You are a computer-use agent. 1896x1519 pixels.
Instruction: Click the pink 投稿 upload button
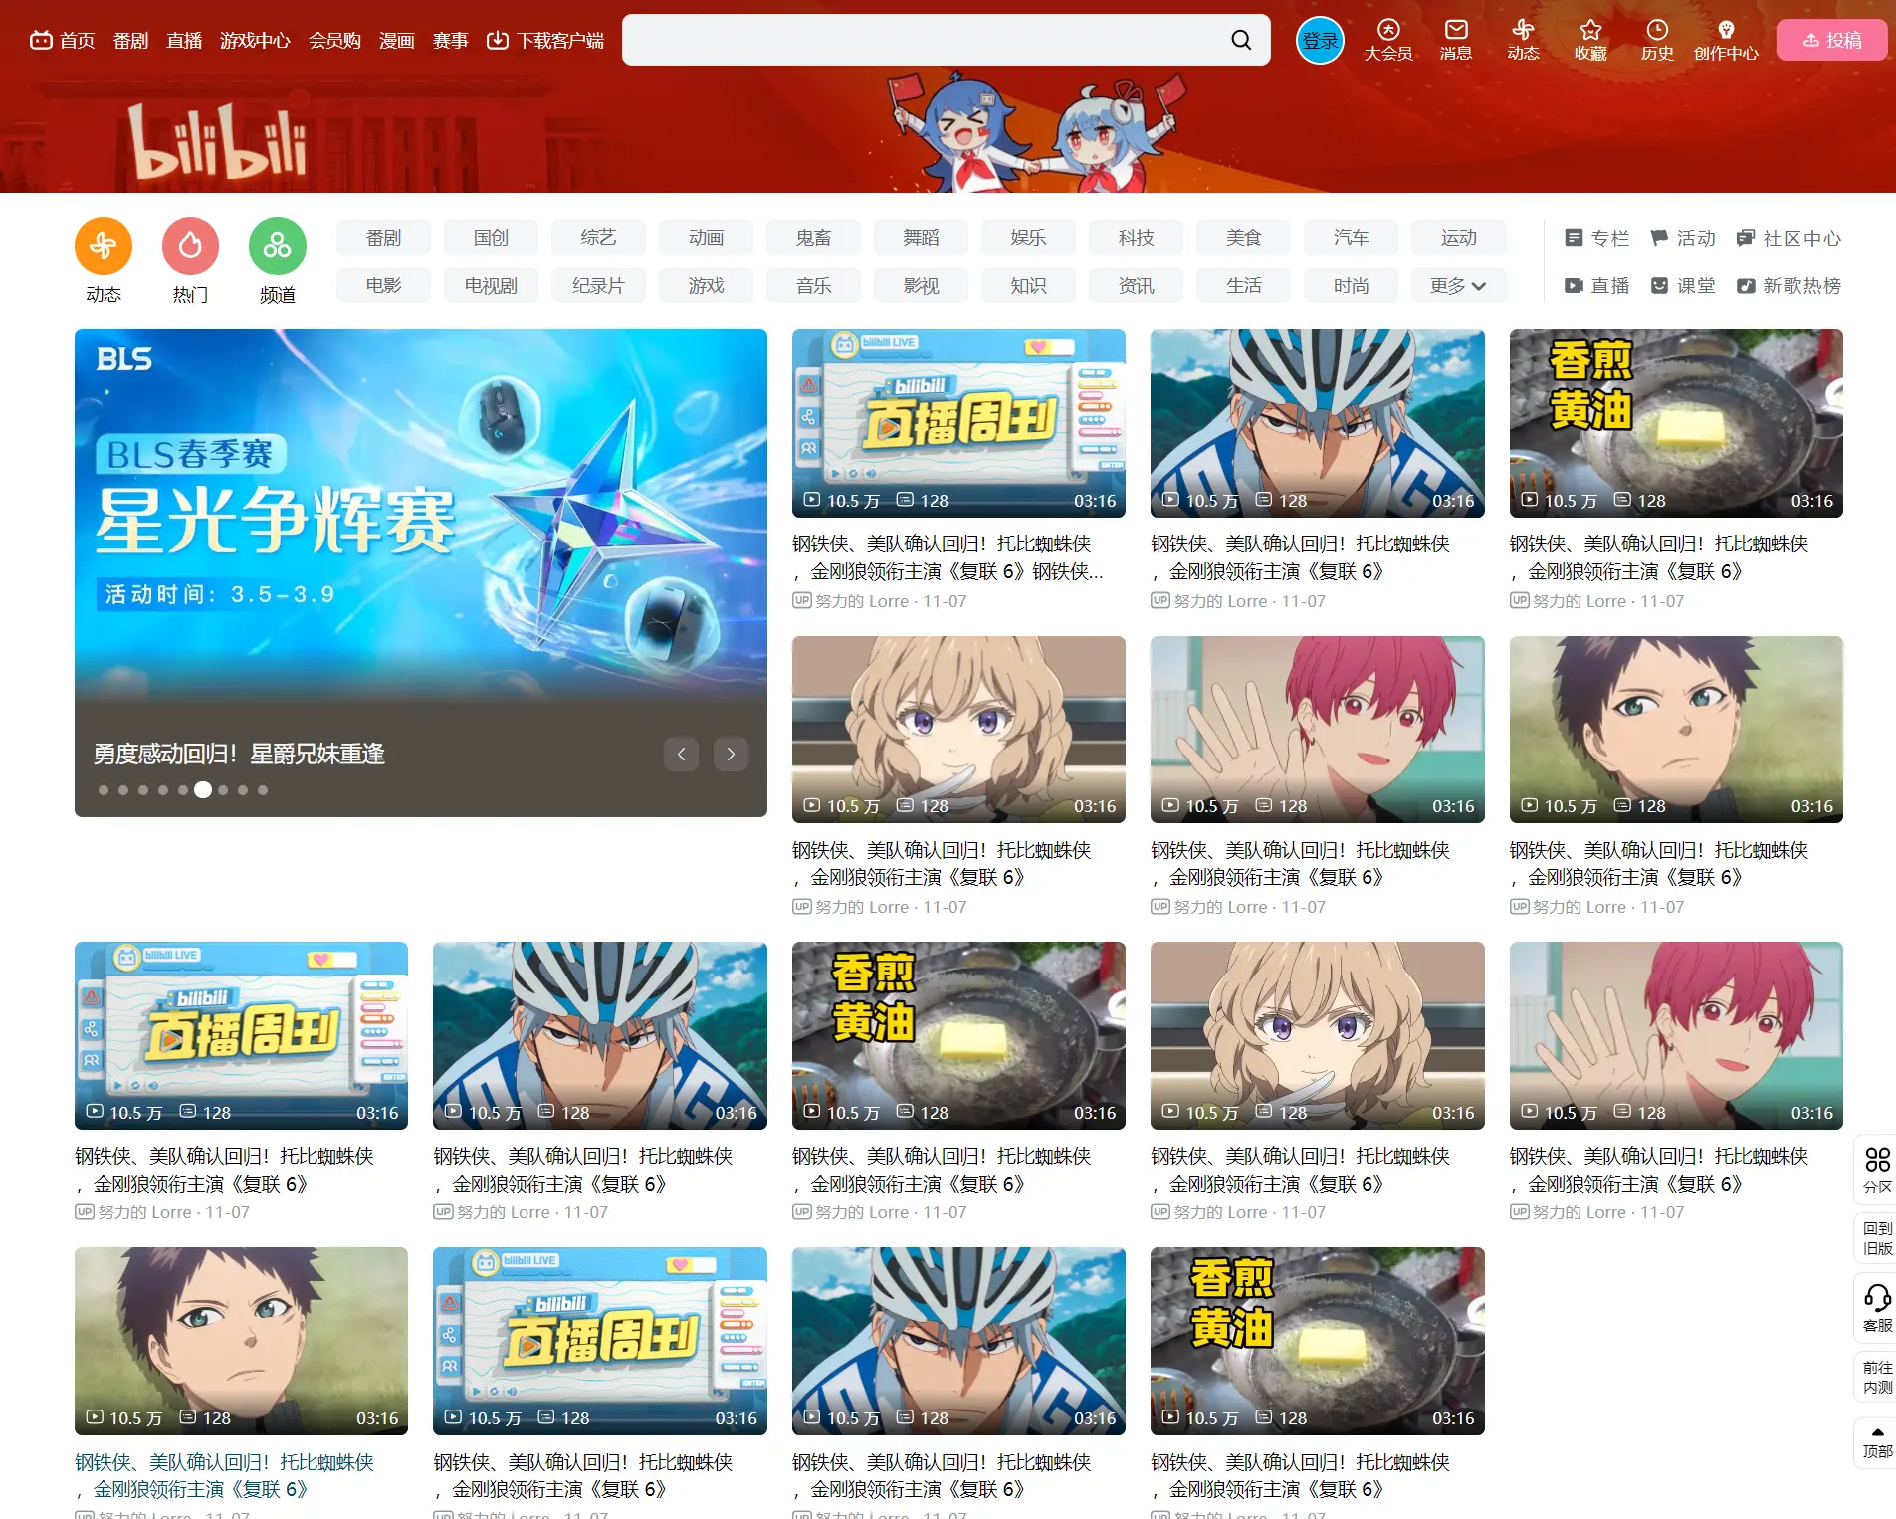1831,40
